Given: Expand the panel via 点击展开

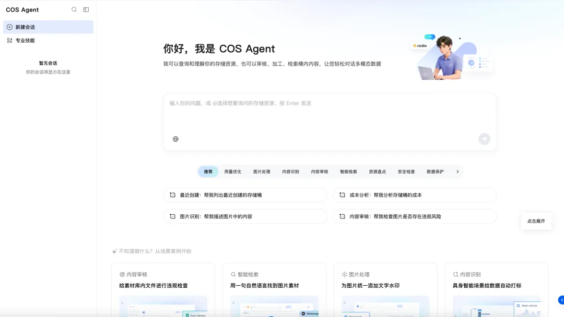Looking at the screenshot, I should 536,221.
